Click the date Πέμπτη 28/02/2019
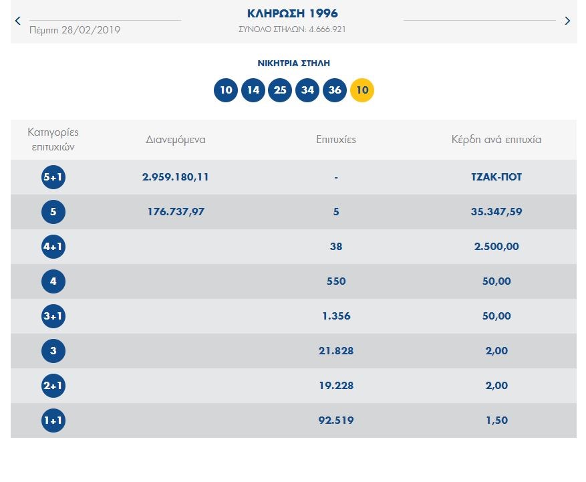Image resolution: width=586 pixels, height=482 pixels. click(75, 30)
